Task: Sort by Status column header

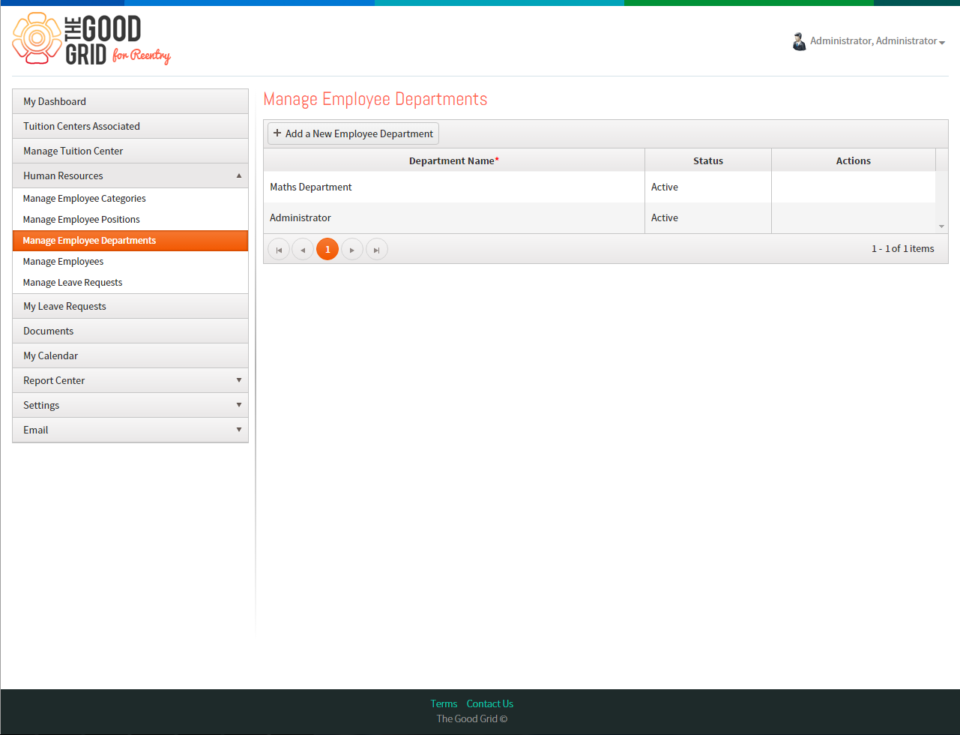Action: pos(708,160)
